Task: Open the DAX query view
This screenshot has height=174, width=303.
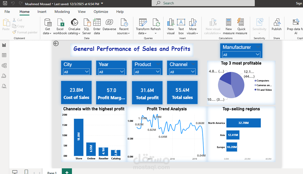Action: [4, 76]
